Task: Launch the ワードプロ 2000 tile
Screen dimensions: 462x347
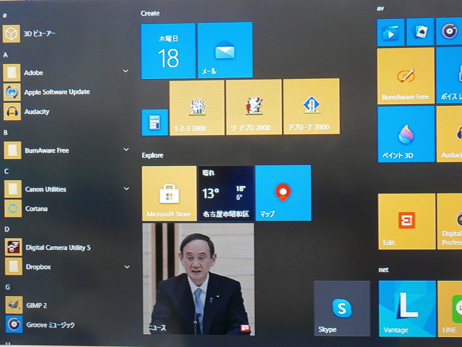Action: point(254,107)
